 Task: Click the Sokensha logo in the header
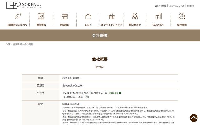tap(24, 5)
